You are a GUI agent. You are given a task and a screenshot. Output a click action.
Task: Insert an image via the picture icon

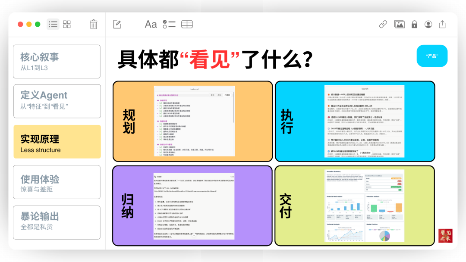[399, 24]
